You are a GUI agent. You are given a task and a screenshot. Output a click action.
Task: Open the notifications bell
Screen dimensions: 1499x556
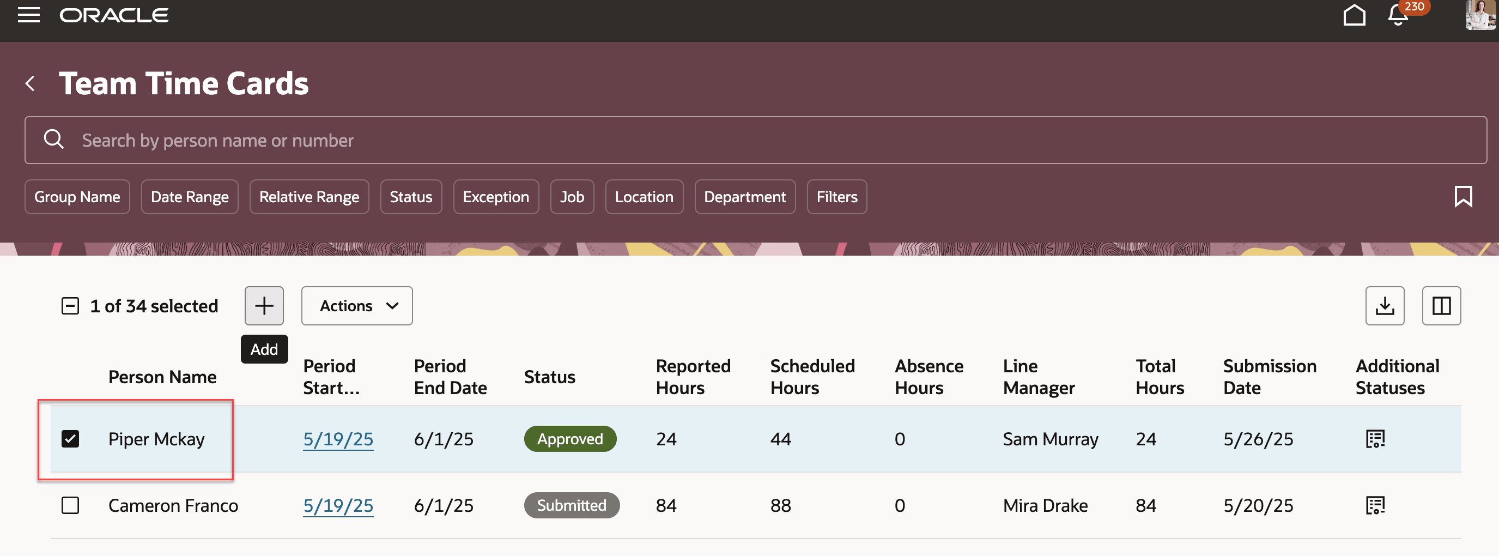(x=1398, y=16)
